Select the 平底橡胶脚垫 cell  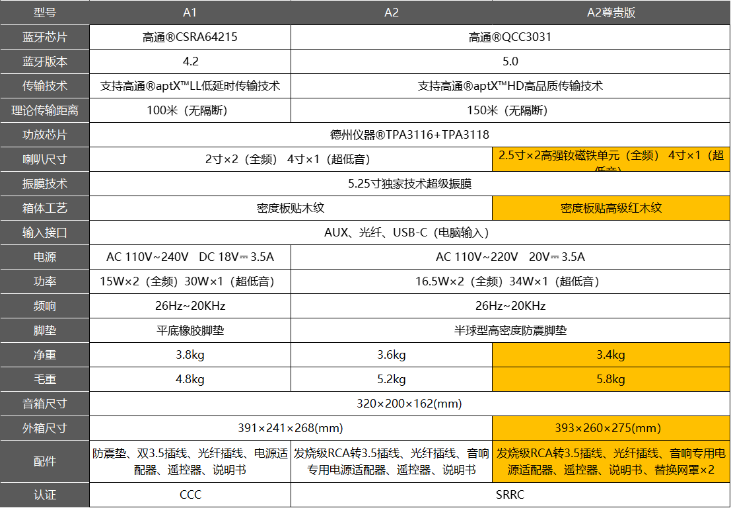click(190, 330)
